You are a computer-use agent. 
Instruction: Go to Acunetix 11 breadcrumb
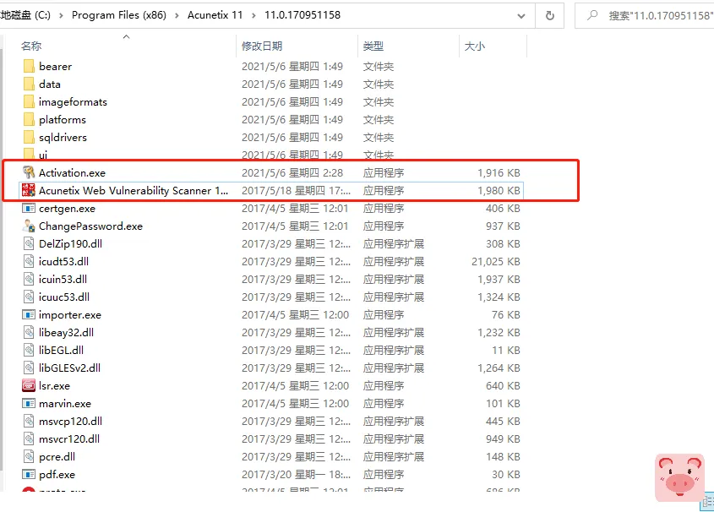tap(215, 15)
